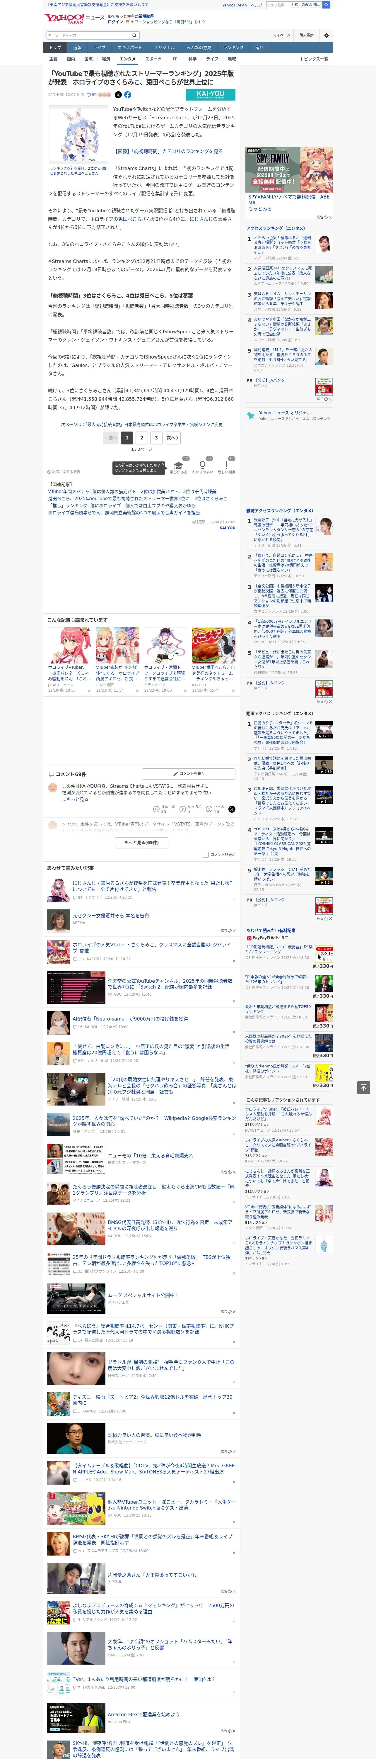Open article AI配信者「Neuro-sama」が9000万円の投げ銭を獲得
The width and height of the screenshot is (376, 1759).
[x=130, y=1019]
